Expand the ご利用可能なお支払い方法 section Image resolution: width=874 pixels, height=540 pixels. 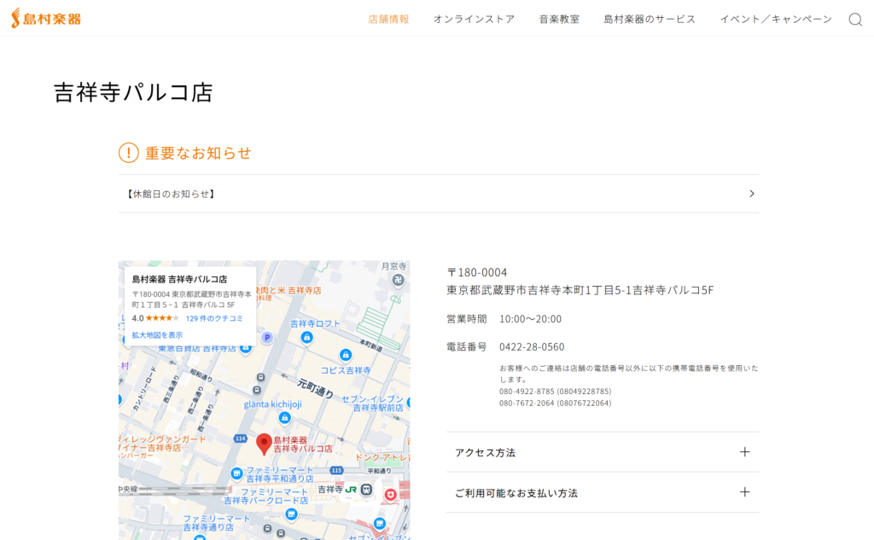(x=603, y=492)
